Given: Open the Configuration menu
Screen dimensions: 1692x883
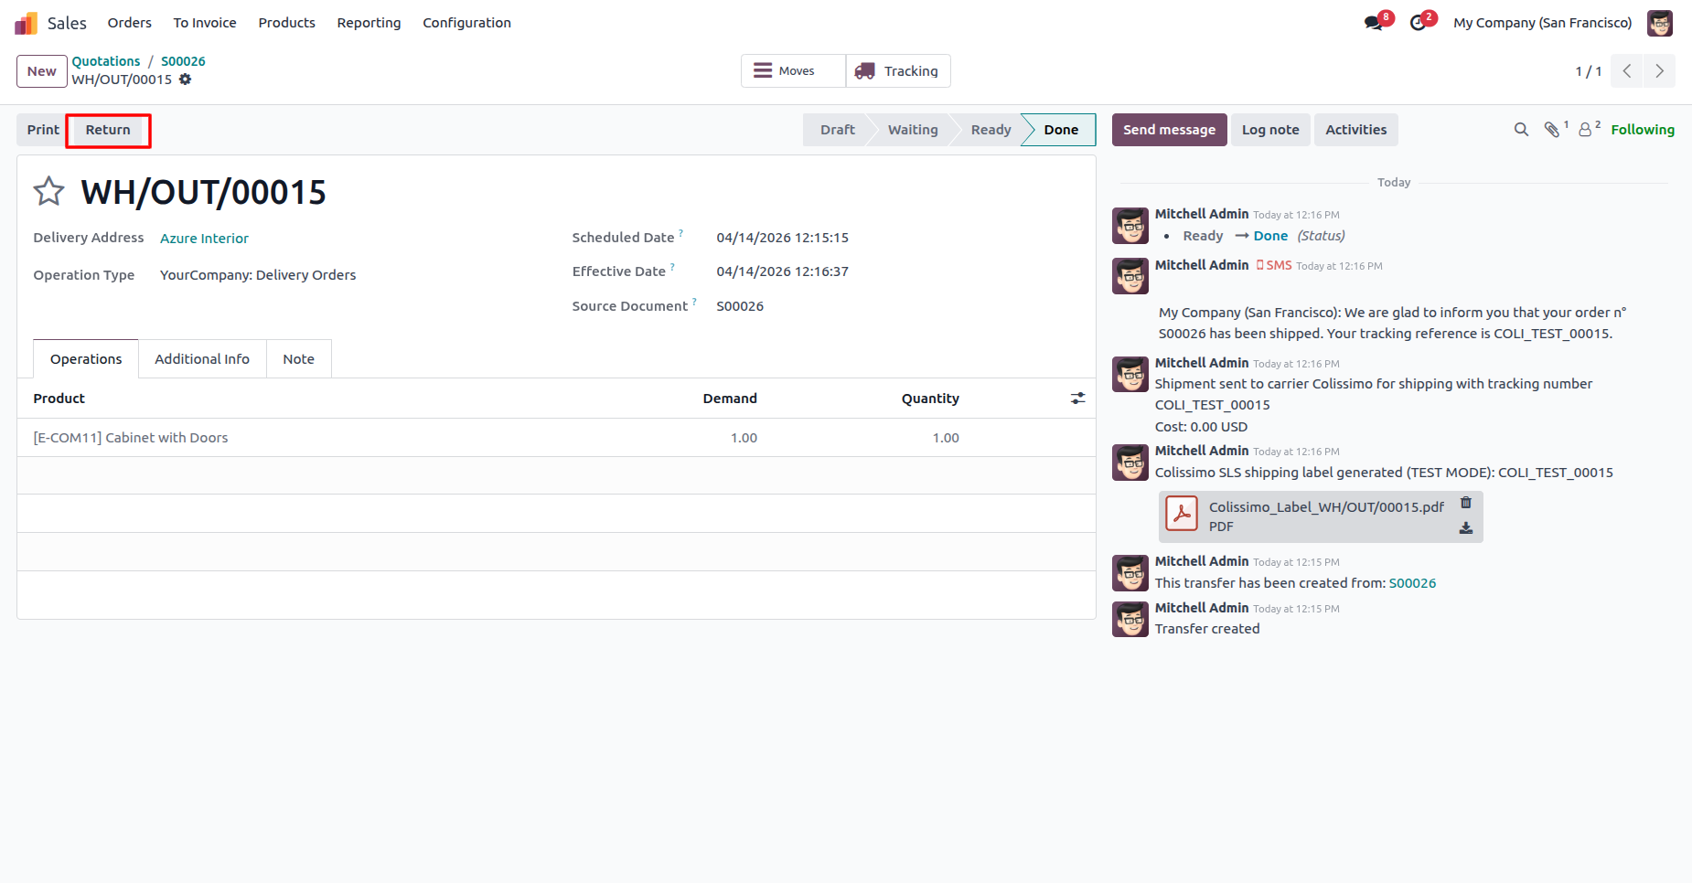Looking at the screenshot, I should pyautogui.click(x=466, y=23).
